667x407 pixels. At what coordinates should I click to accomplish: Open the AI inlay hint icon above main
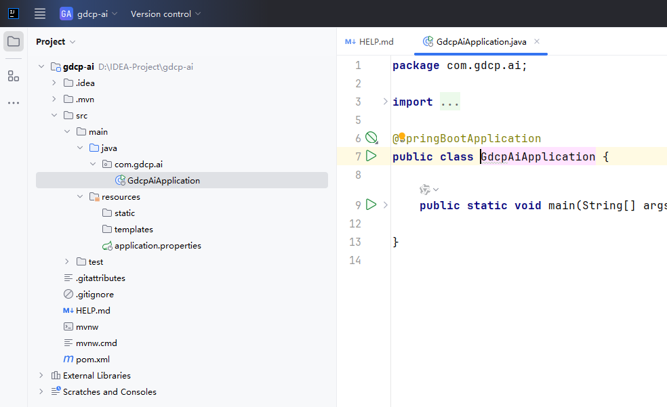click(424, 190)
